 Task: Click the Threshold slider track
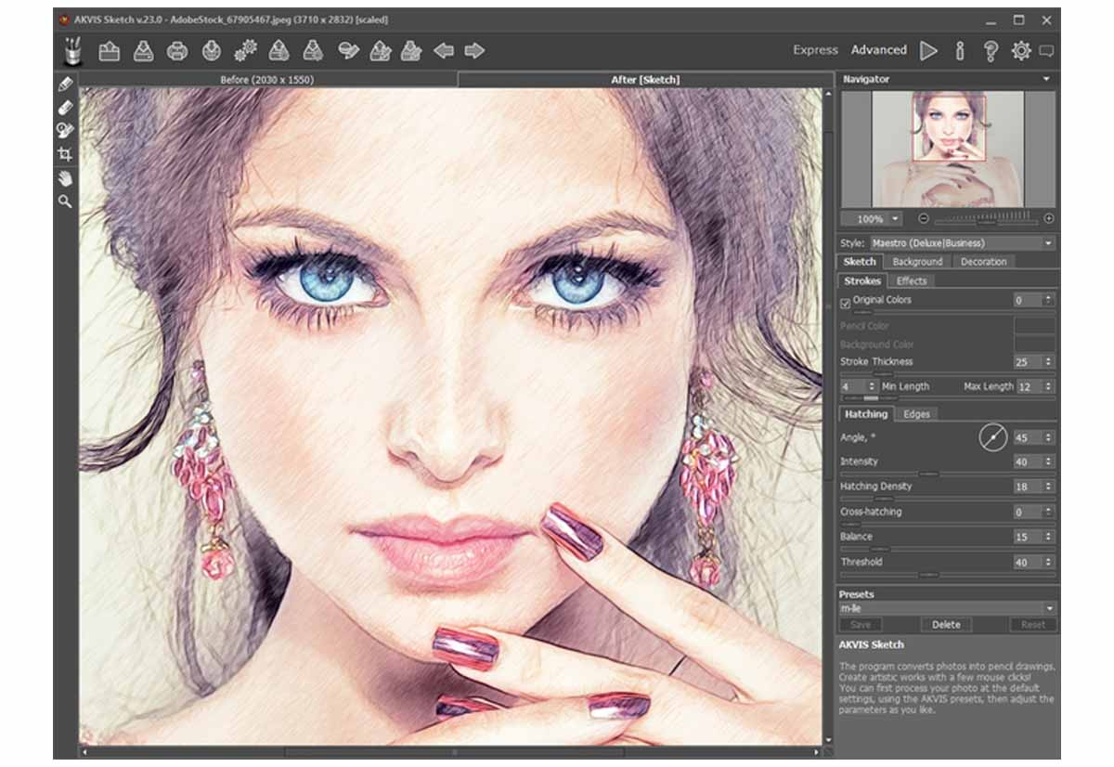coord(947,575)
